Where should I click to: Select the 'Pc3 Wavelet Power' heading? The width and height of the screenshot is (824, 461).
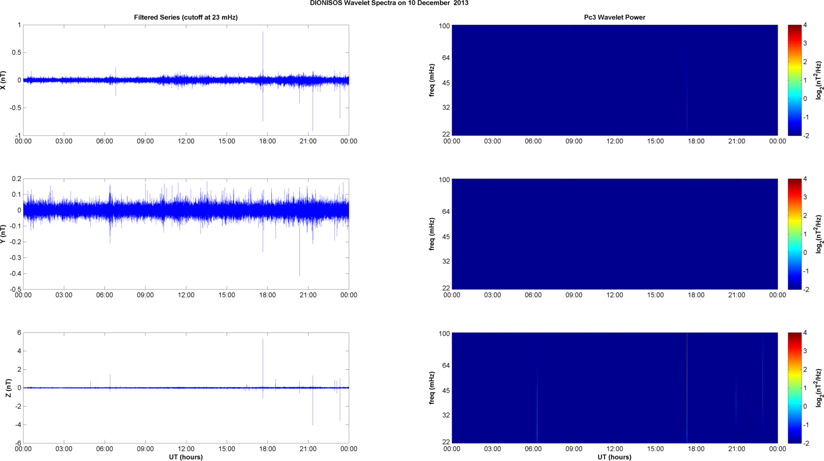tap(614, 17)
